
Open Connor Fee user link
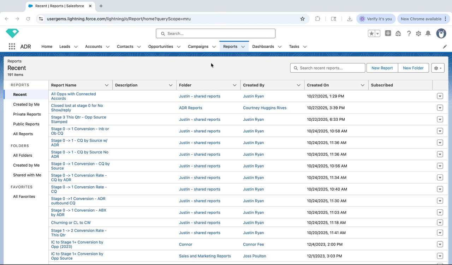(x=254, y=245)
